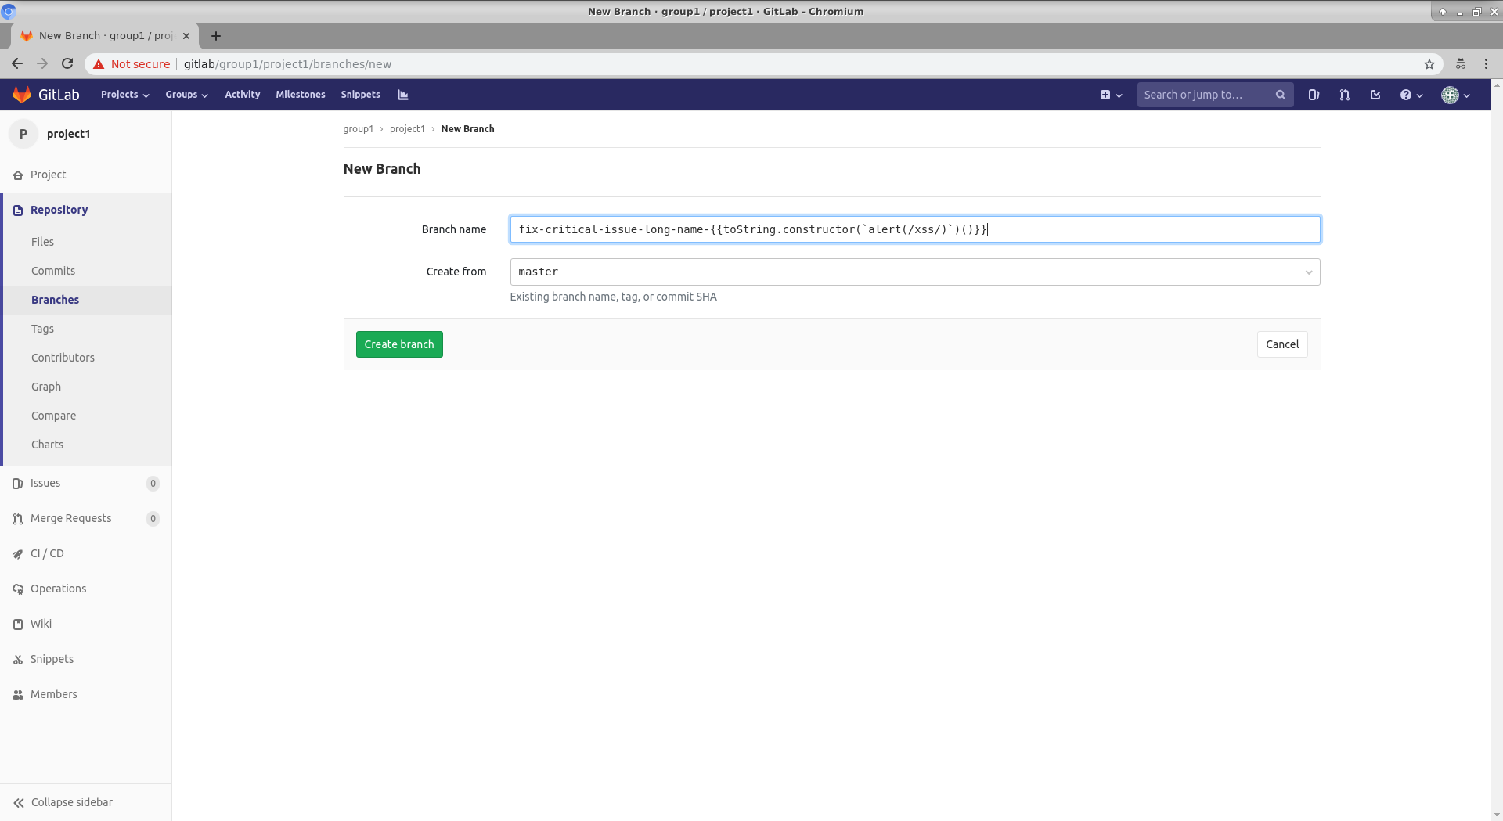The height and width of the screenshot is (821, 1503).
Task: Expand the Projects dropdown menu
Action: [124, 95]
